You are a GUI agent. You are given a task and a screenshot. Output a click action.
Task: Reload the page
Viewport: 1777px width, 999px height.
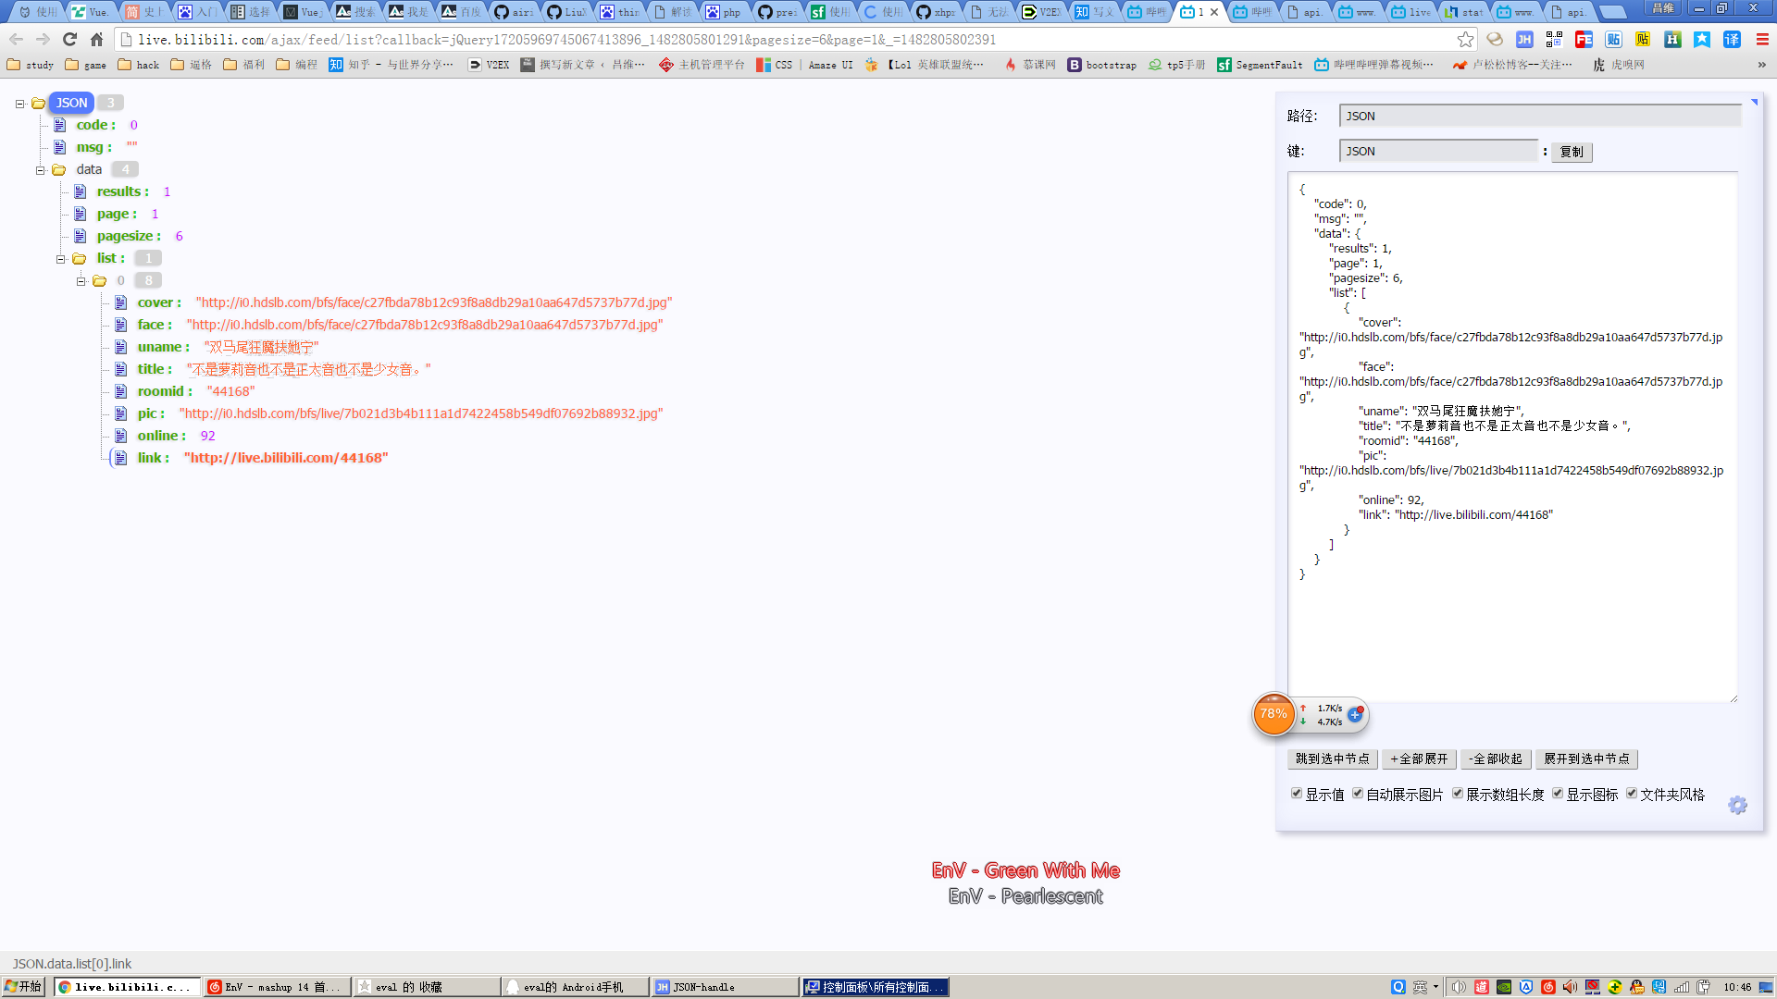[x=69, y=40]
